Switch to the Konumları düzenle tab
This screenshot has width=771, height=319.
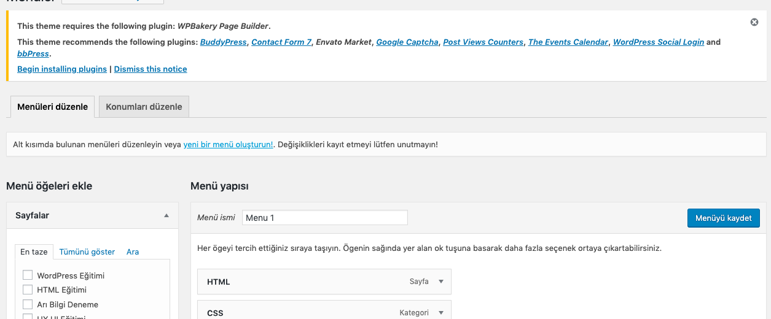pos(144,107)
